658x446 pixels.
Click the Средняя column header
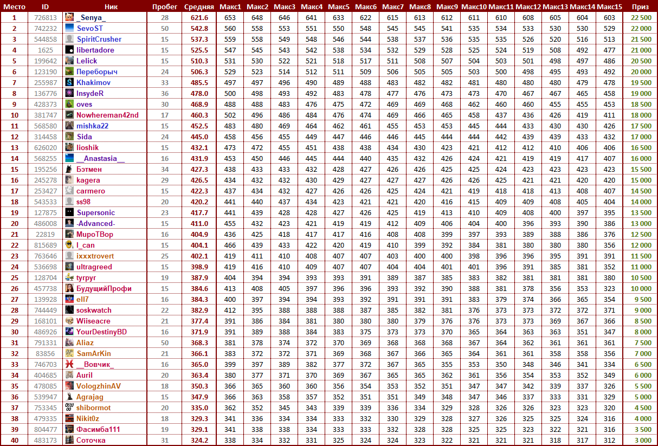pos(198,7)
